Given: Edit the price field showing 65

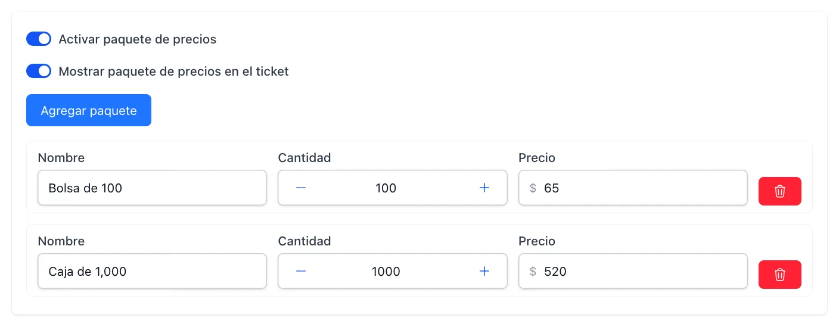Looking at the screenshot, I should tap(633, 188).
